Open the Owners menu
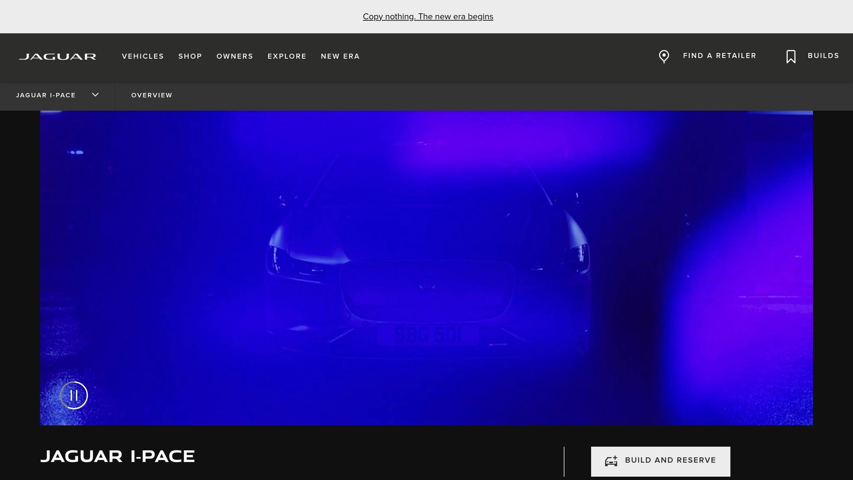 pos(234,56)
